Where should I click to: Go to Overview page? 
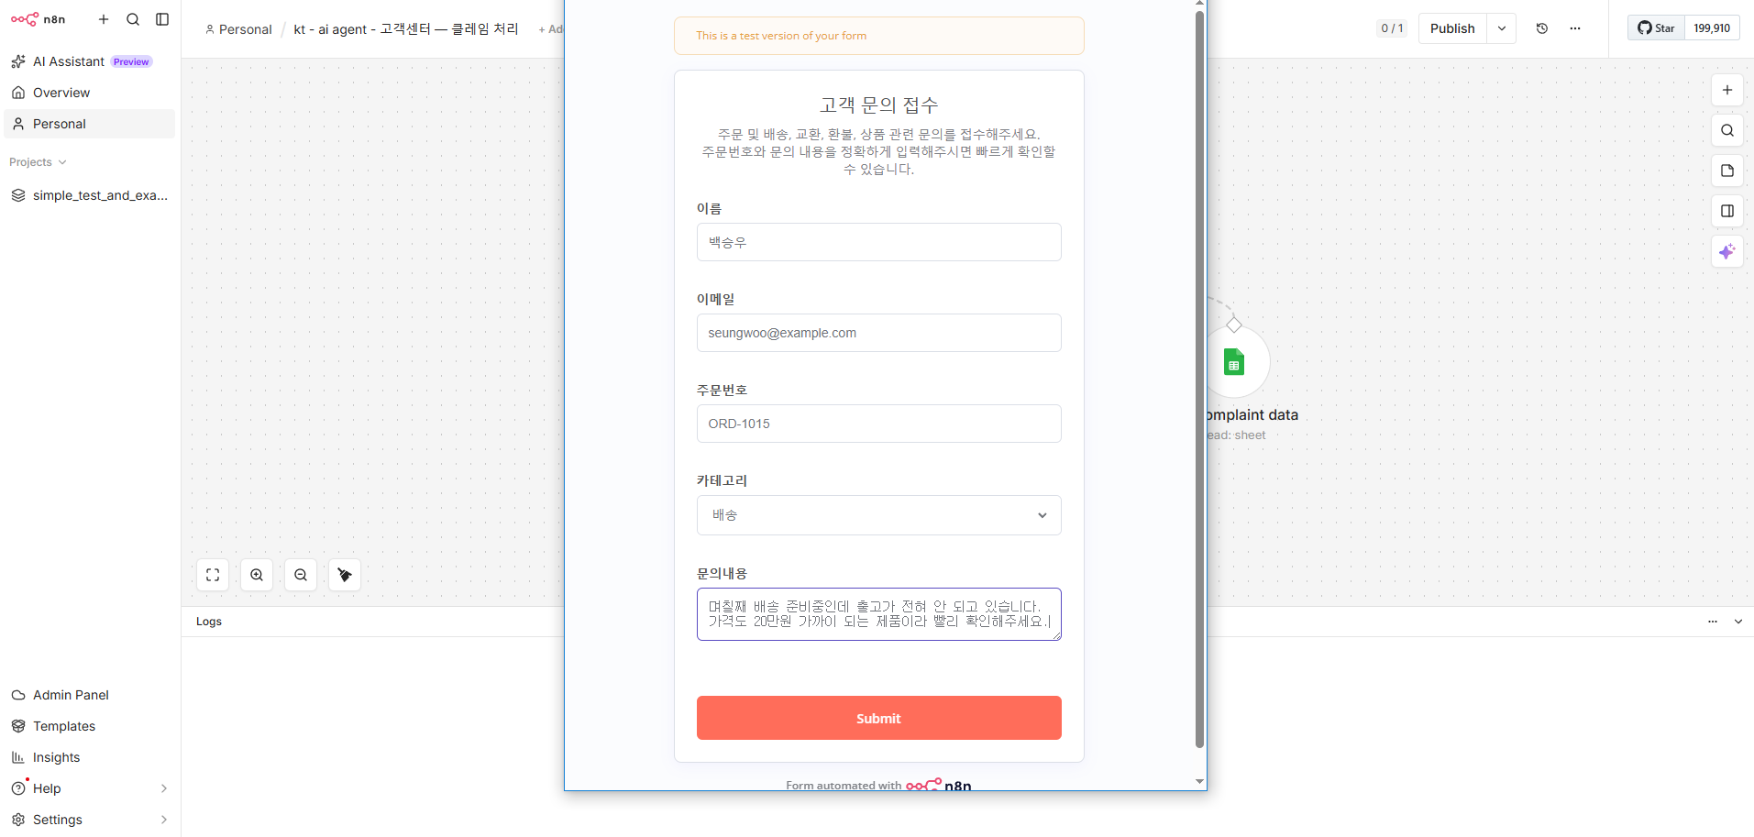click(89, 93)
